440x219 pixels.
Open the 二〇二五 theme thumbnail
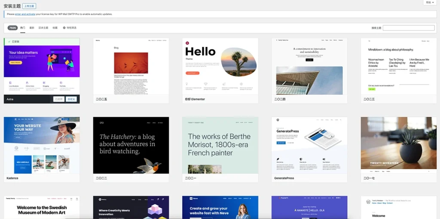click(131, 67)
